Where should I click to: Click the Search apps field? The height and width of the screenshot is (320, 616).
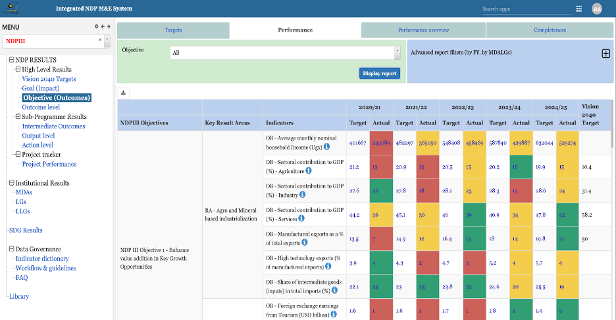525,9
